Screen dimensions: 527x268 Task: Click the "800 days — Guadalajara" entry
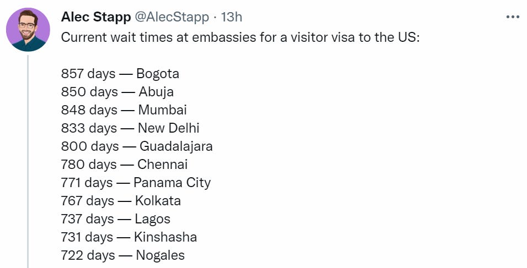point(136,146)
